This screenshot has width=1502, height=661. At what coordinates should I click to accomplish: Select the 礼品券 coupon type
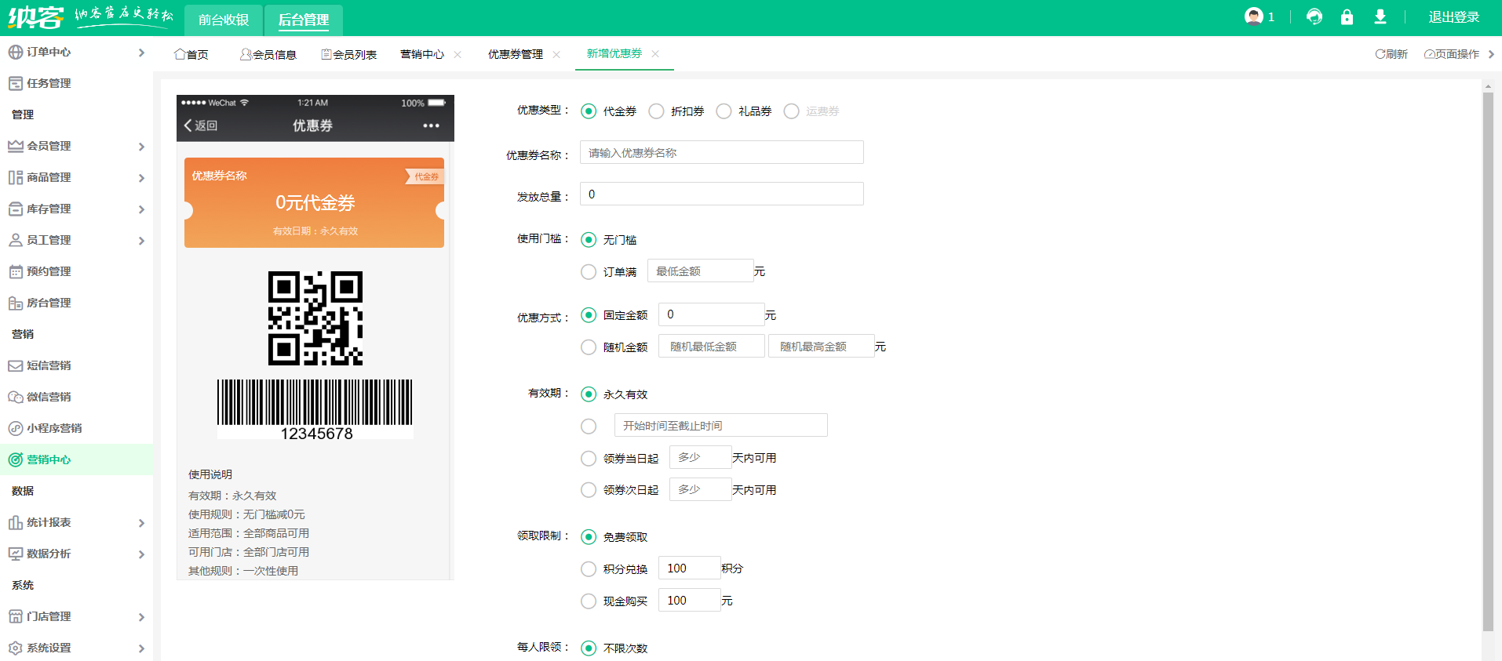tap(724, 111)
